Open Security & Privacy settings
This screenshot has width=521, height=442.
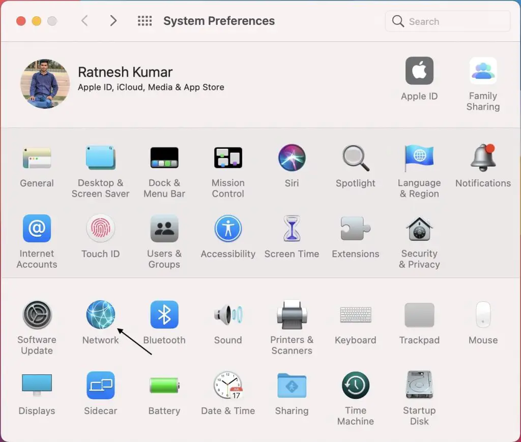419,229
